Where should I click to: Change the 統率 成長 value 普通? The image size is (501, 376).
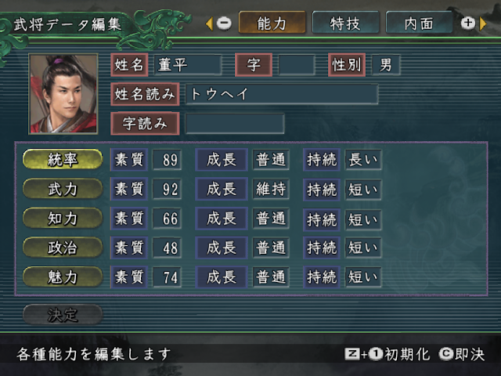coord(271,159)
